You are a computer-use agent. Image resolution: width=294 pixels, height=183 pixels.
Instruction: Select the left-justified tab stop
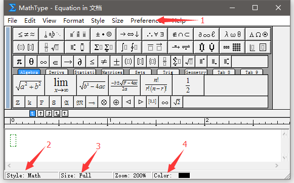32,114
